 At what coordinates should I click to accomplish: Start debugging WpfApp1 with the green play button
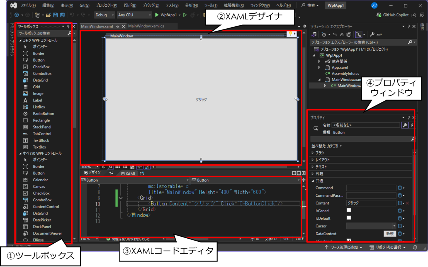click(157, 15)
